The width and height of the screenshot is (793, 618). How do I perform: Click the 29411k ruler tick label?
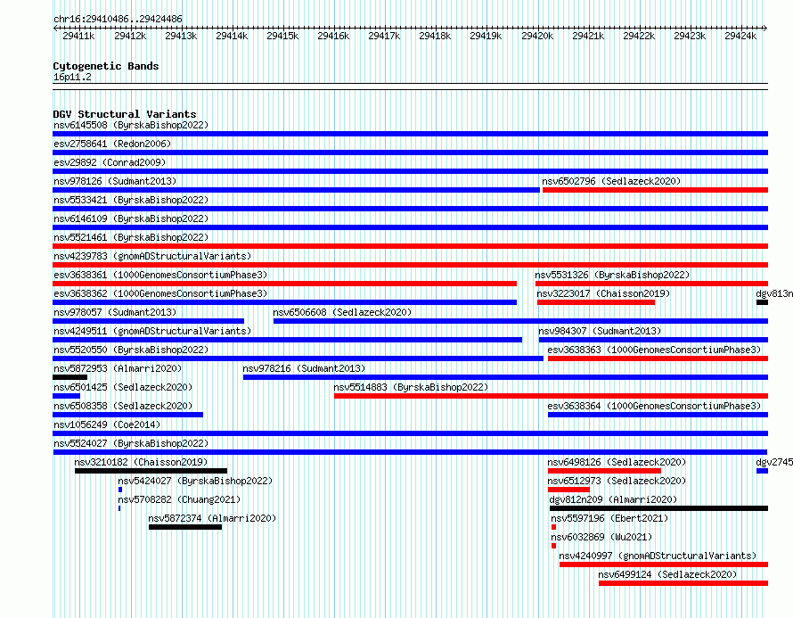click(x=78, y=36)
